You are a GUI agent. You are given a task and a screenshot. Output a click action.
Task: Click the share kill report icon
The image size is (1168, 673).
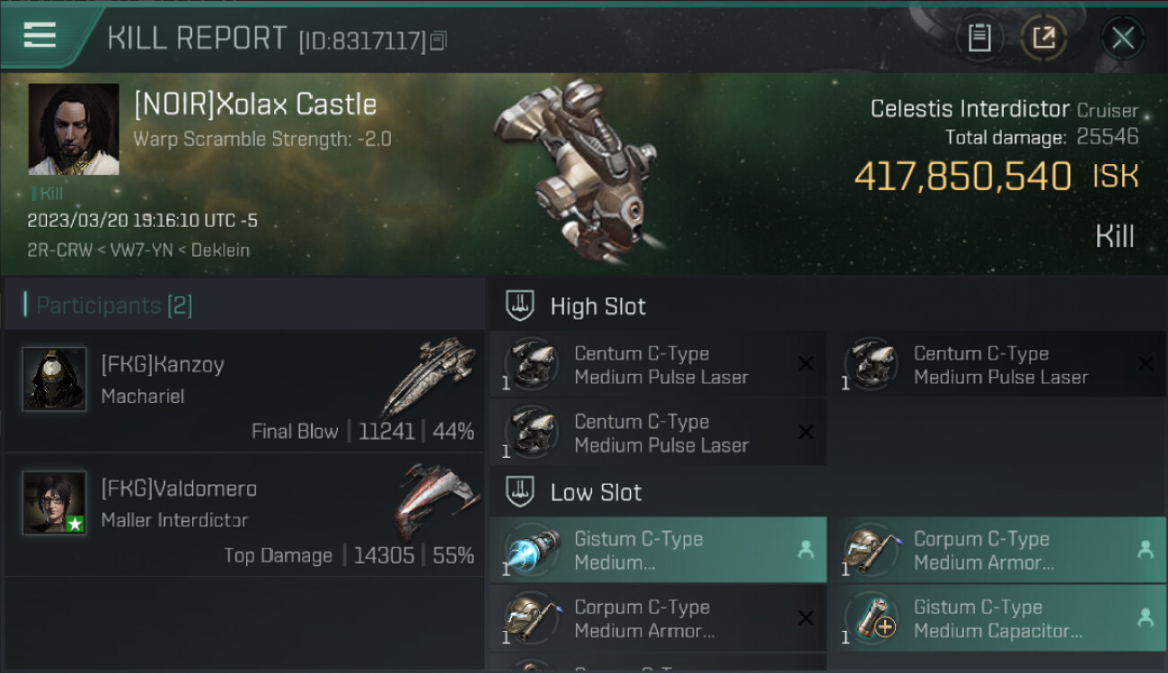1043,38
